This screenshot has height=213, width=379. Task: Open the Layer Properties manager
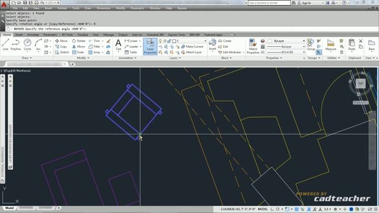tap(150, 46)
